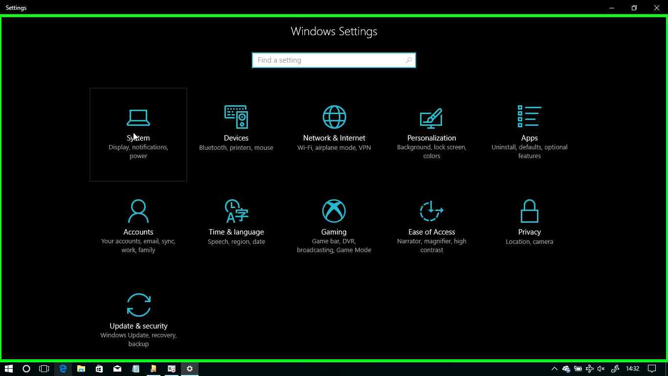668x376 pixels.
Task: Open the Store app in the taskbar
Action: point(99,369)
